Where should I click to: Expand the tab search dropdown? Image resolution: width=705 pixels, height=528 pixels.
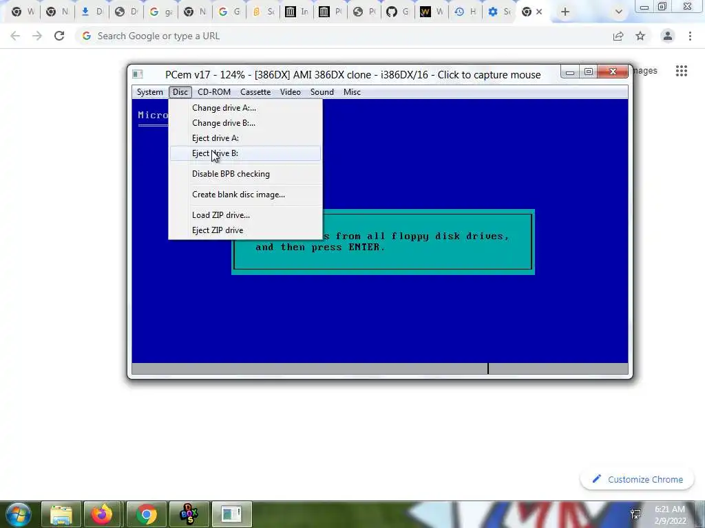619,12
